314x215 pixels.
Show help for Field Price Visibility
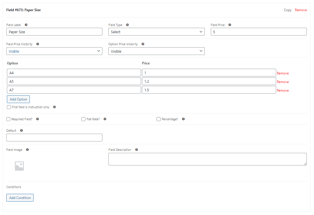[38, 44]
